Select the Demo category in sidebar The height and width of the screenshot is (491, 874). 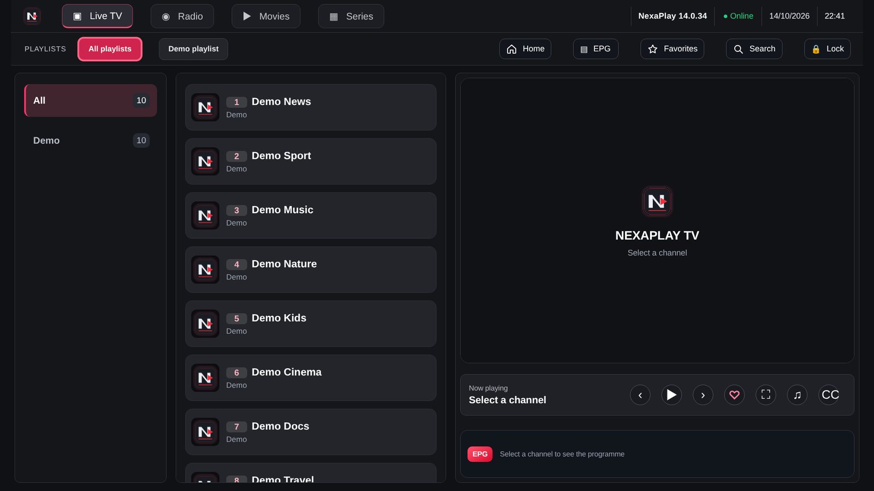[x=91, y=140]
